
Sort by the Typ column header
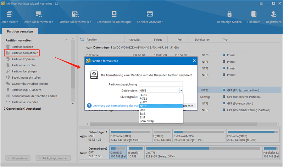[x=225, y=39]
